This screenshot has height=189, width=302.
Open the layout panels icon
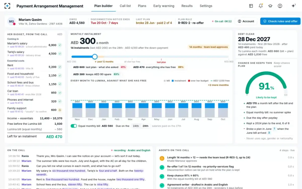click(251, 6)
